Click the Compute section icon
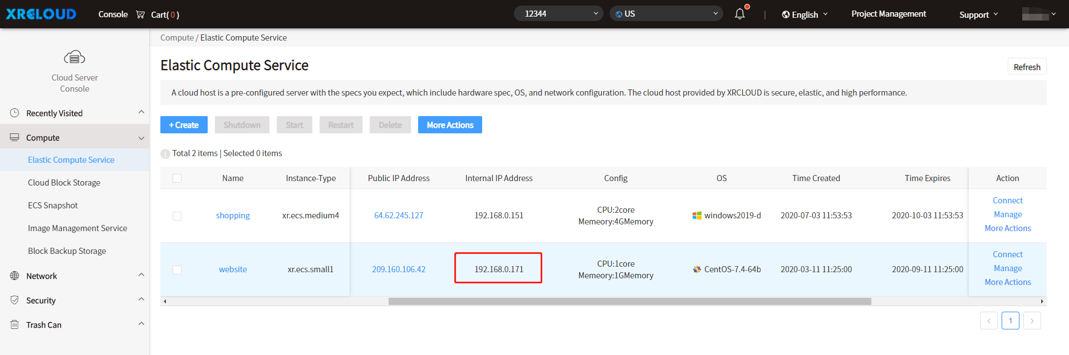Image resolution: width=1069 pixels, height=355 pixels. coord(14,137)
